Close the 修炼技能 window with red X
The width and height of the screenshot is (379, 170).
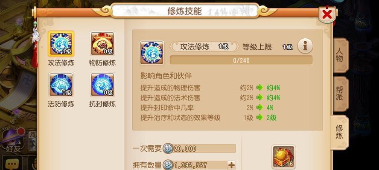click(x=327, y=15)
